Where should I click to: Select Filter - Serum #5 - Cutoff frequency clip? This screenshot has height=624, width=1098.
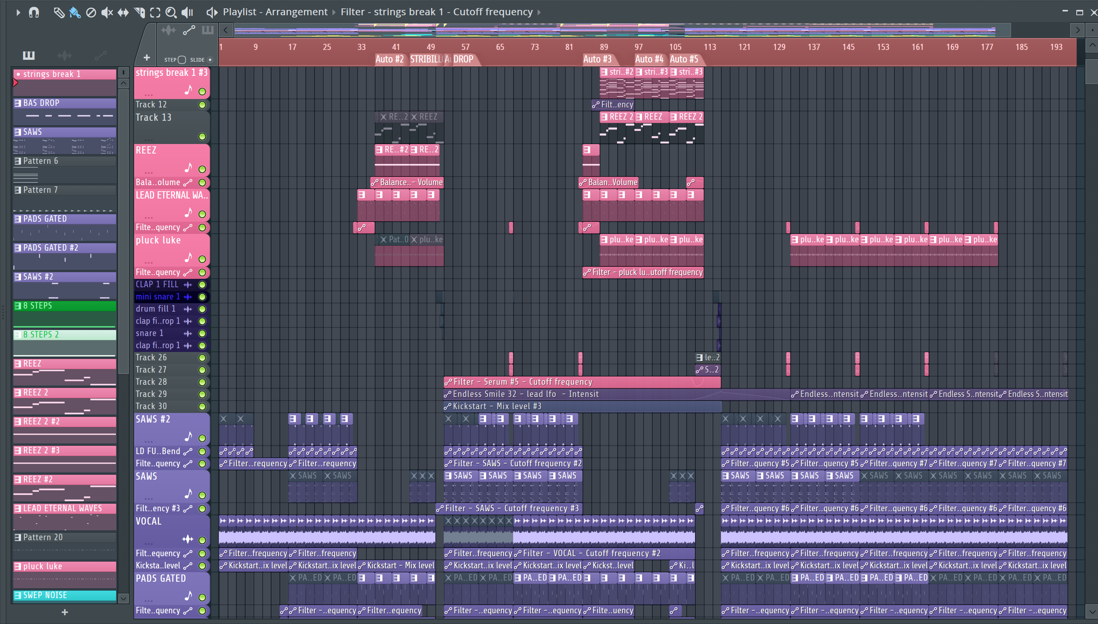tap(583, 382)
